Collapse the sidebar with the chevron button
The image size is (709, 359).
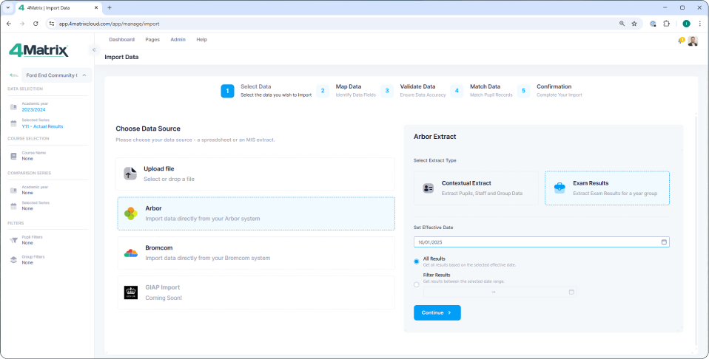coord(94,50)
